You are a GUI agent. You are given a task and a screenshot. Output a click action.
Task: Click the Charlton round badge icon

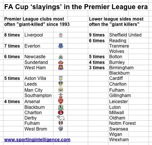point(61,113)
